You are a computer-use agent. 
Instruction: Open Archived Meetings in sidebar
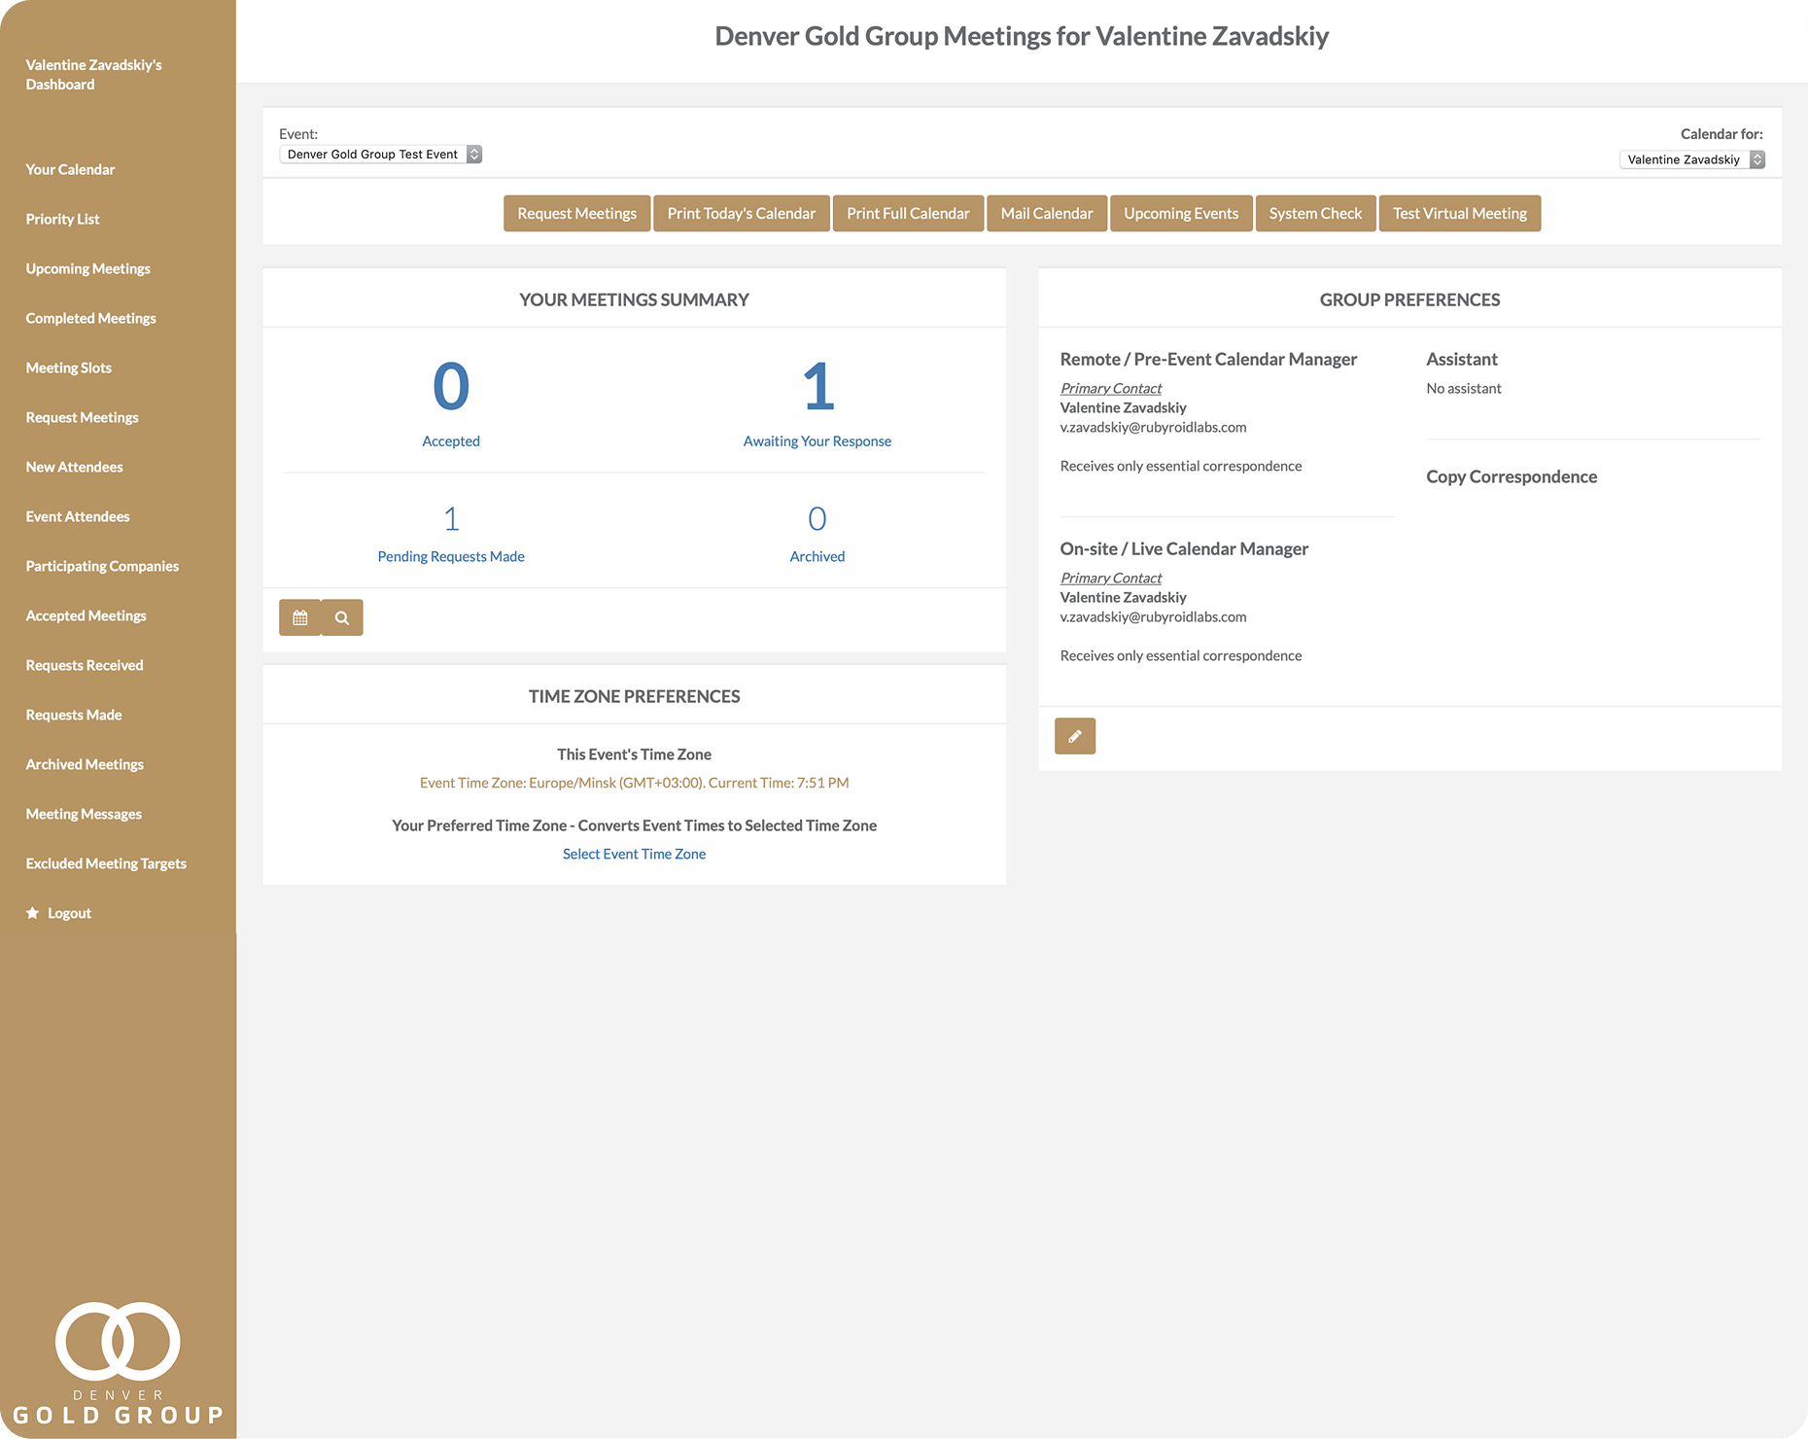click(85, 764)
